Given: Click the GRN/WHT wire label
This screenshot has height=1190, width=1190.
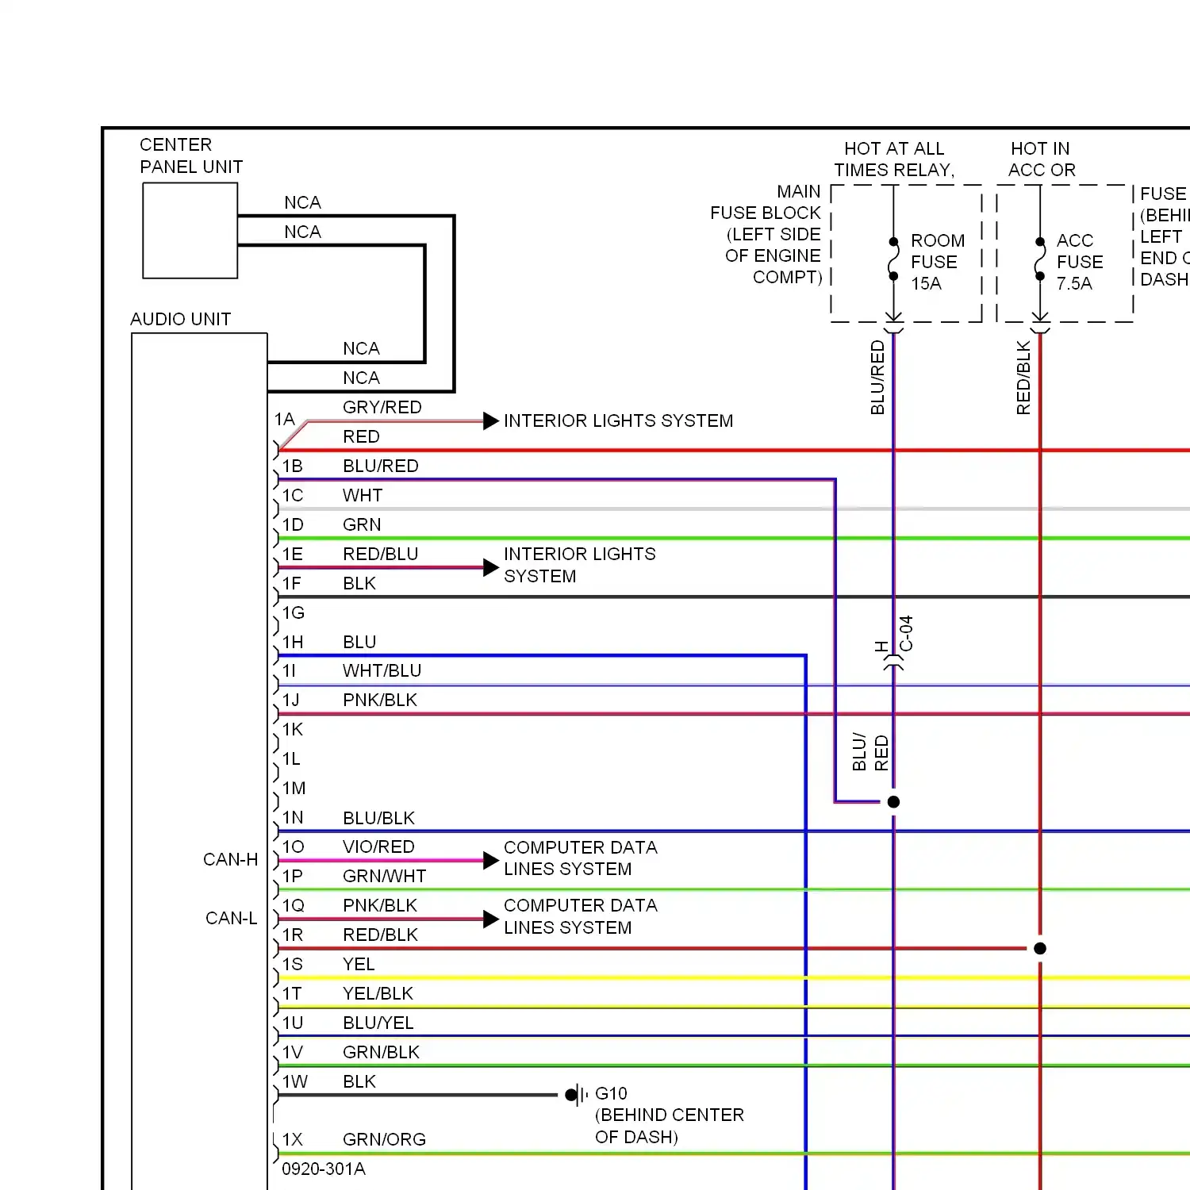Looking at the screenshot, I should (x=385, y=876).
